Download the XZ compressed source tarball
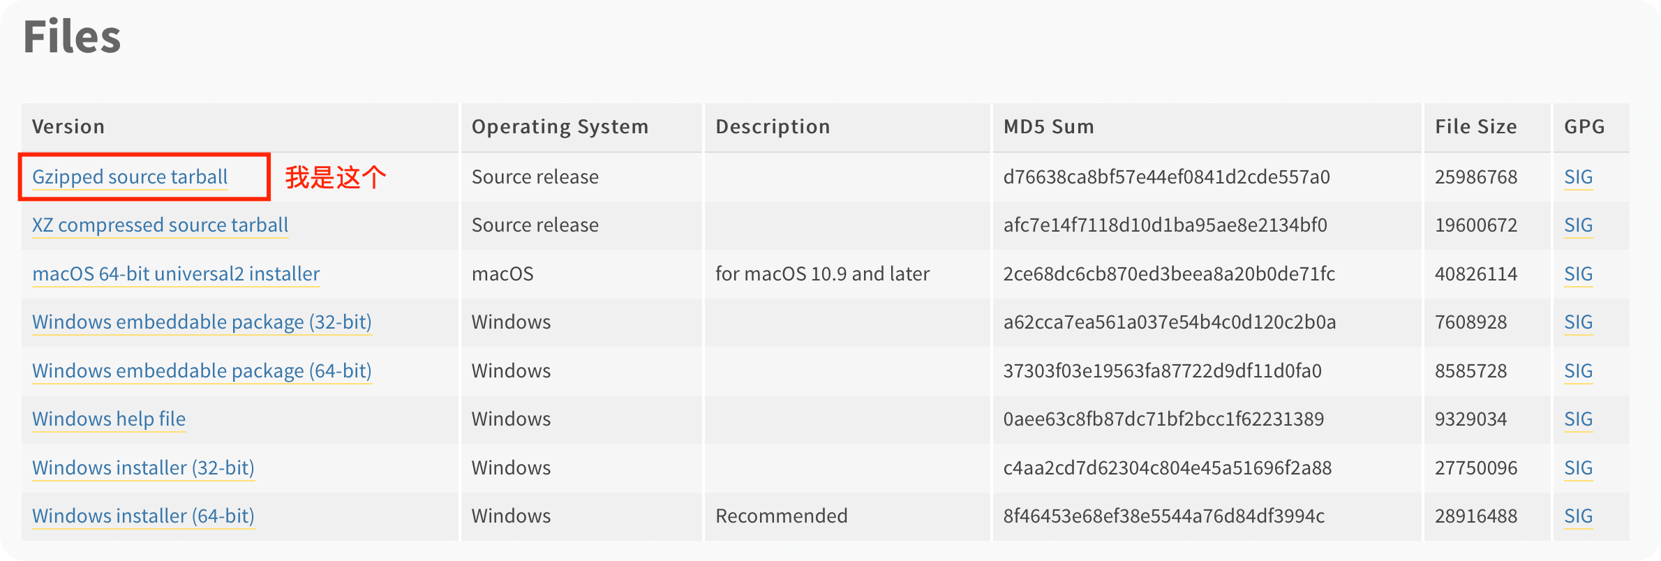The image size is (1661, 561). pyautogui.click(x=160, y=225)
